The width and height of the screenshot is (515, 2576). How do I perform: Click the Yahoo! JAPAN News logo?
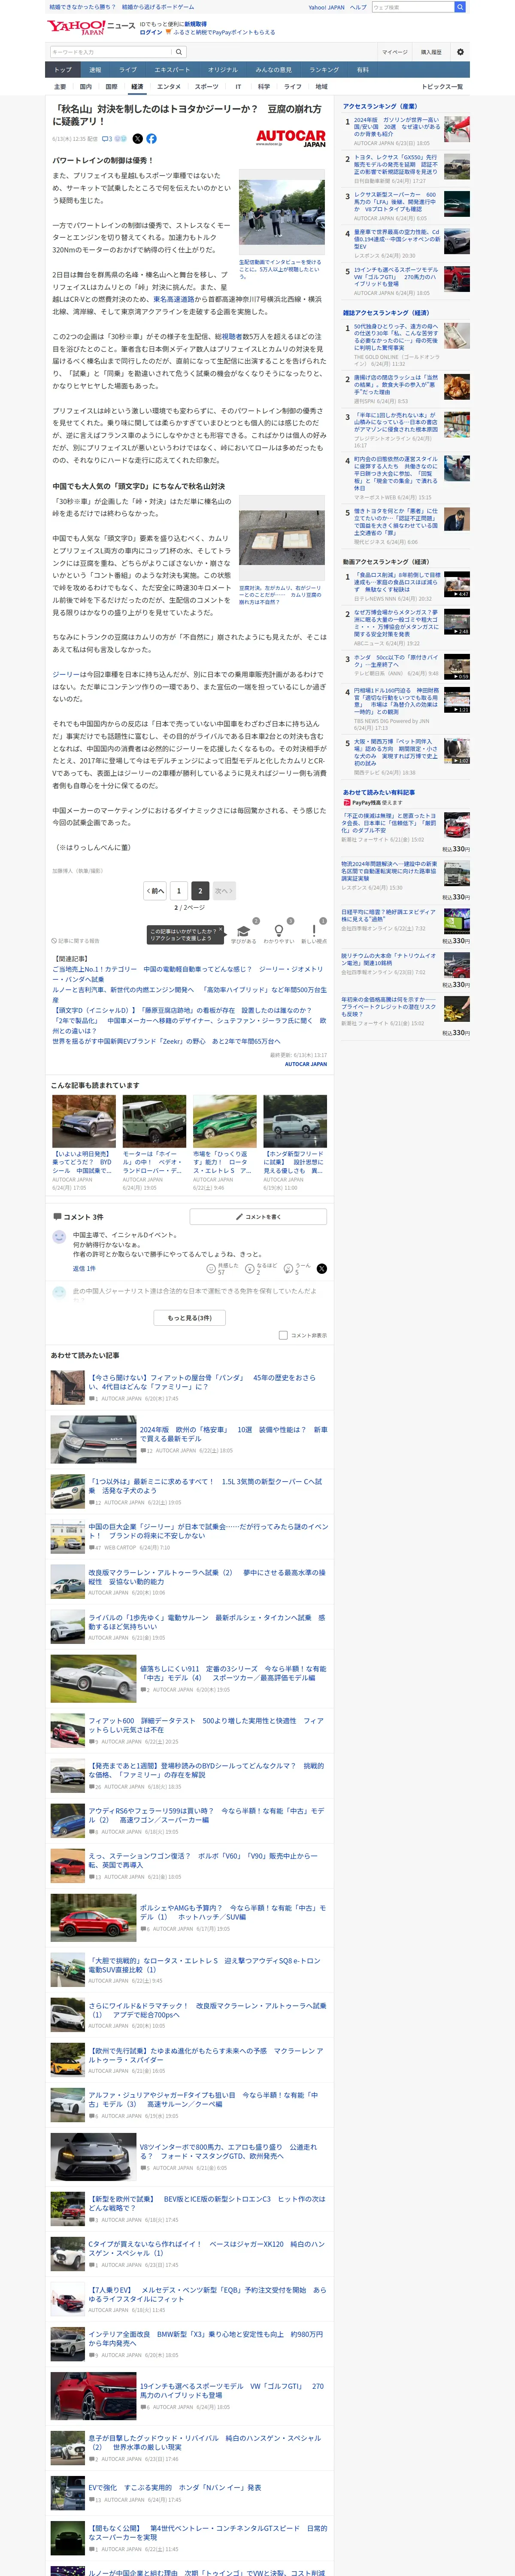pyautogui.click(x=91, y=27)
